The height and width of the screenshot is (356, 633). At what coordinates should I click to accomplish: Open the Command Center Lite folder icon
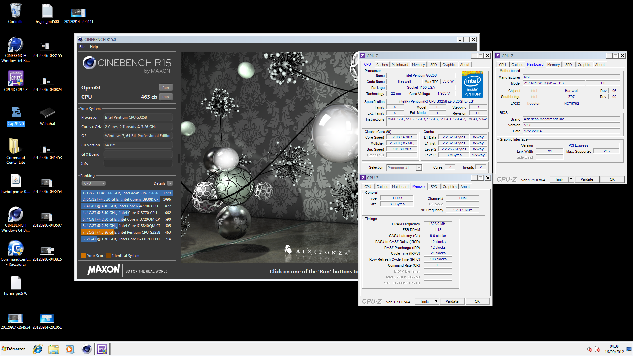pos(15,146)
